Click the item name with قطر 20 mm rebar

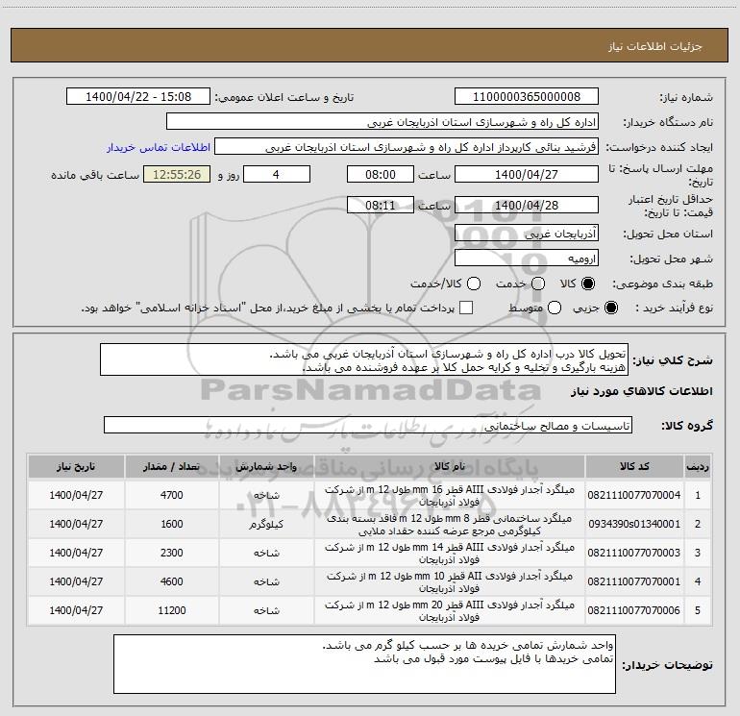click(x=450, y=610)
